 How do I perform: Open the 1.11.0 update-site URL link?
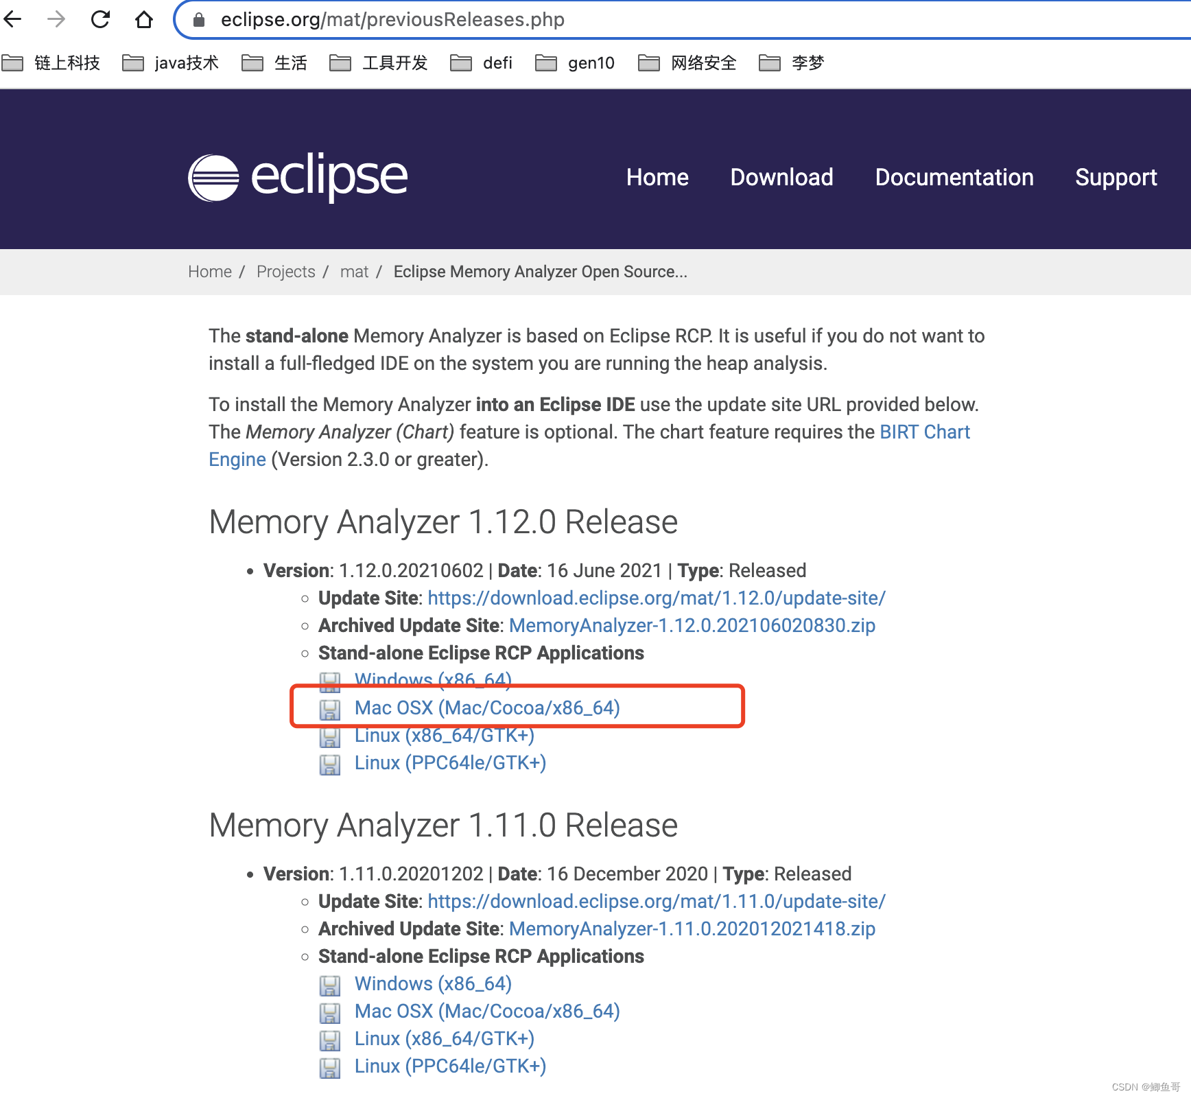click(x=657, y=901)
